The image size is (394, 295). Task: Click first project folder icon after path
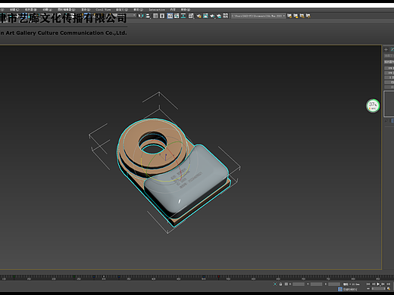[x=289, y=16]
